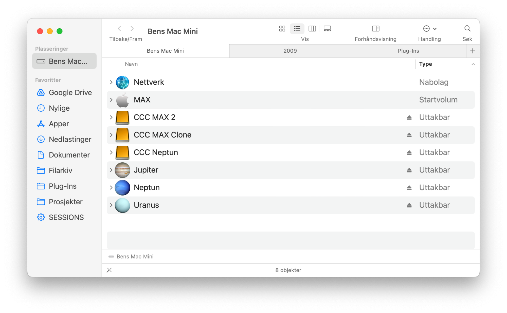Expand the CCC MAX Clone row
The height and width of the screenshot is (313, 507).
coord(111,135)
